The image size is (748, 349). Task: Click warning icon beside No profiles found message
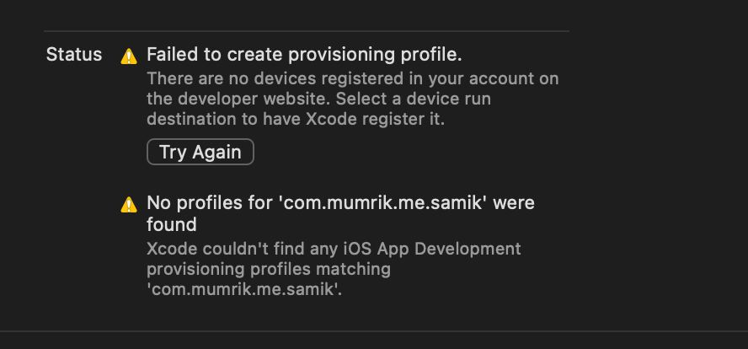click(x=129, y=204)
